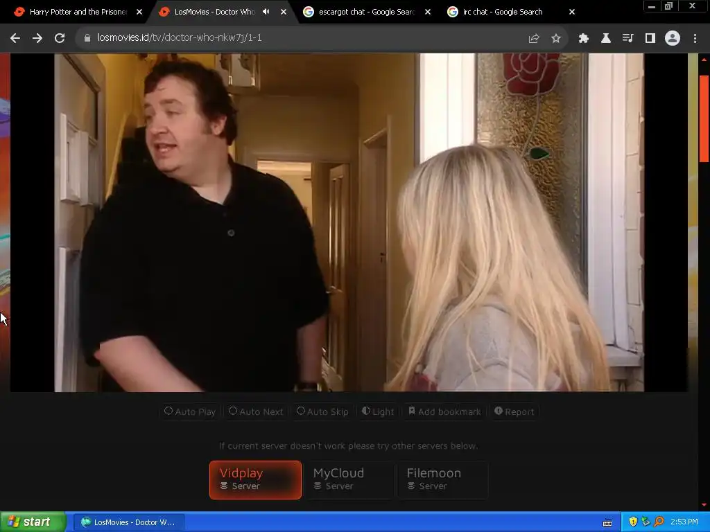
Task: Open the Chrome three-dot menu
Action: pos(695,39)
